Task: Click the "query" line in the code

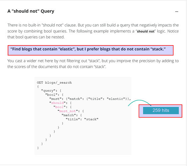Action: (51, 91)
